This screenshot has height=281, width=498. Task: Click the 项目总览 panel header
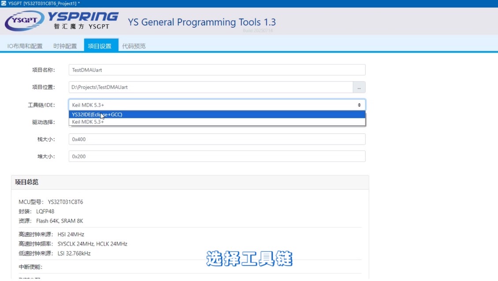(190, 182)
